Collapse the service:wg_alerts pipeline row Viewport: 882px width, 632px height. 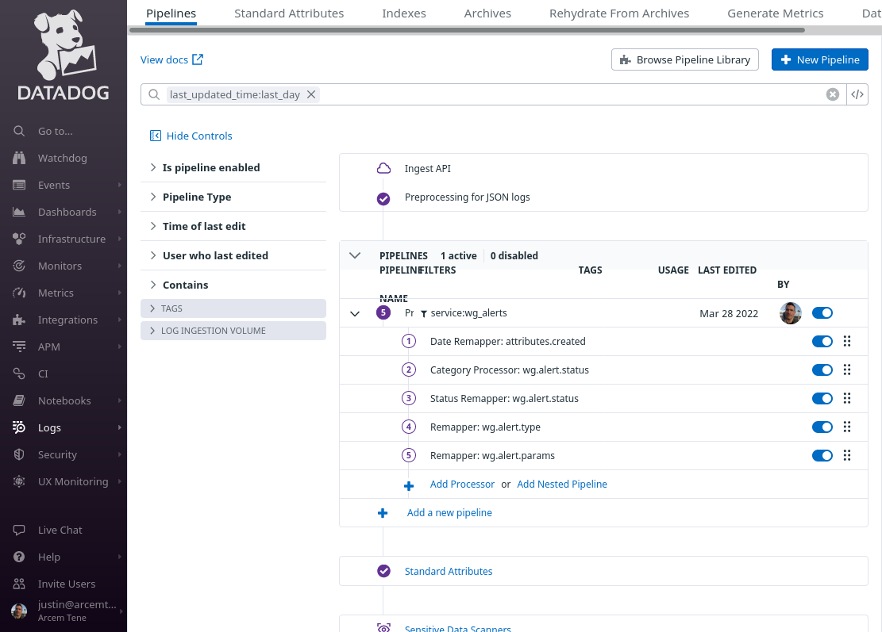[x=354, y=313]
